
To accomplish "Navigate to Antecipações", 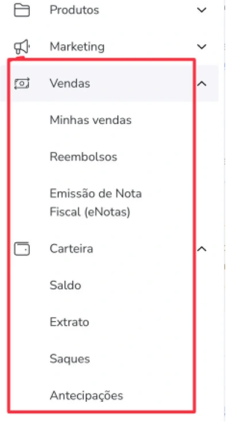I will click(86, 396).
